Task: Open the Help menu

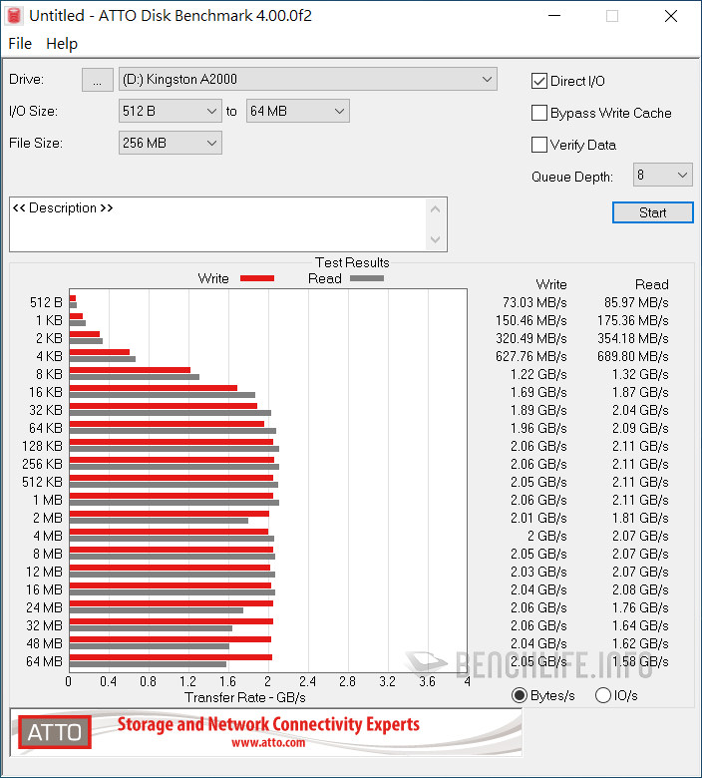Action: coord(62,44)
